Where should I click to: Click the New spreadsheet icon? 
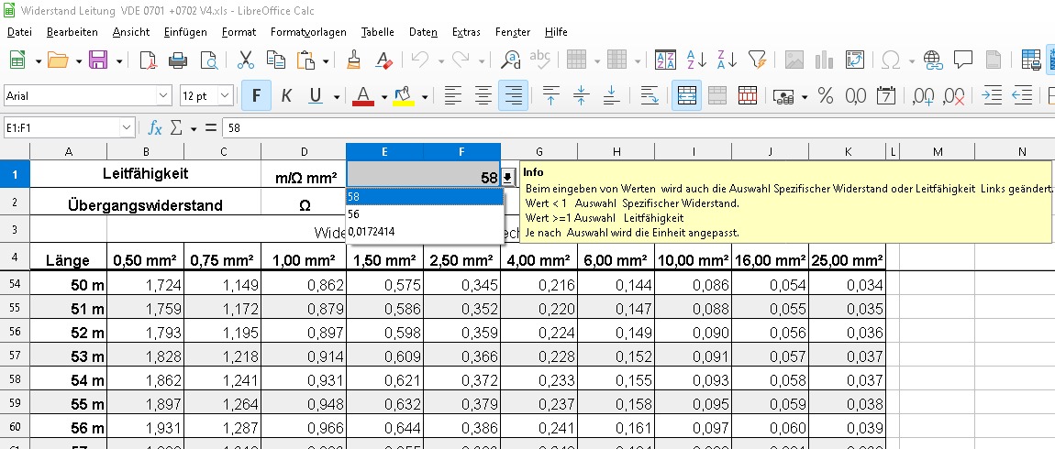(17, 60)
